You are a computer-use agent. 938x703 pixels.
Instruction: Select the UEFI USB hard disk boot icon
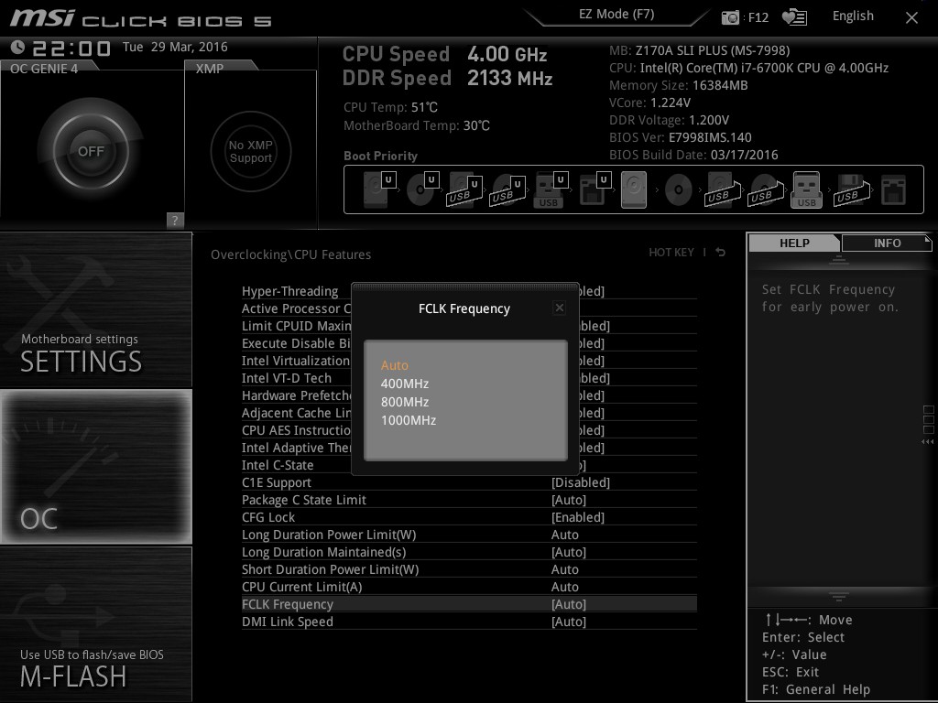[464, 189]
